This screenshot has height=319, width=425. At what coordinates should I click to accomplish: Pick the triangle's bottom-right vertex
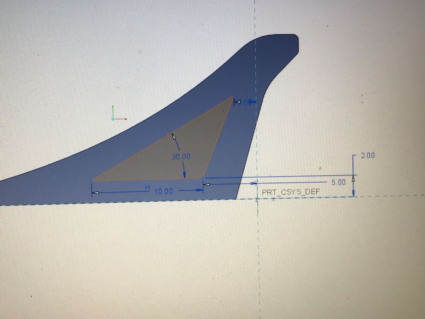pyautogui.click(x=203, y=178)
